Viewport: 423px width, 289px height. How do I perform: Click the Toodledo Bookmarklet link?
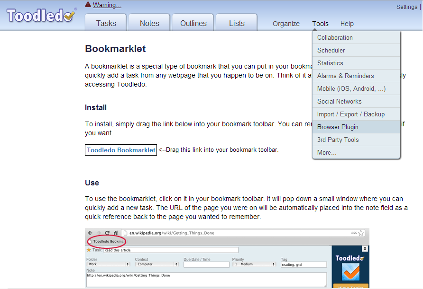(121, 150)
